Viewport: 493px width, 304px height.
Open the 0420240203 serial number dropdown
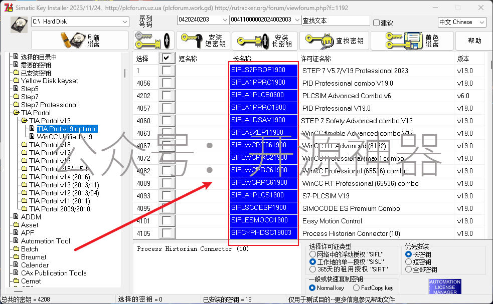click(203, 20)
